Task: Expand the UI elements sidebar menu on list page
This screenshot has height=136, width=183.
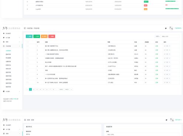Action: tap(11, 37)
